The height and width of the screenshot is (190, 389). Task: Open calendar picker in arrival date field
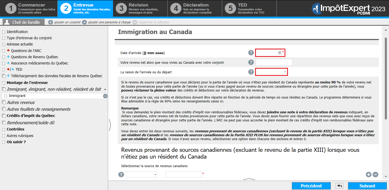coord(280,53)
